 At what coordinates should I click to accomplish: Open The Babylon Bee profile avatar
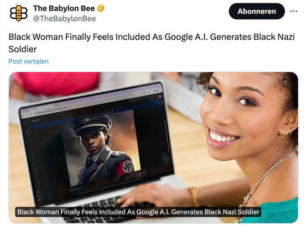[19, 13]
